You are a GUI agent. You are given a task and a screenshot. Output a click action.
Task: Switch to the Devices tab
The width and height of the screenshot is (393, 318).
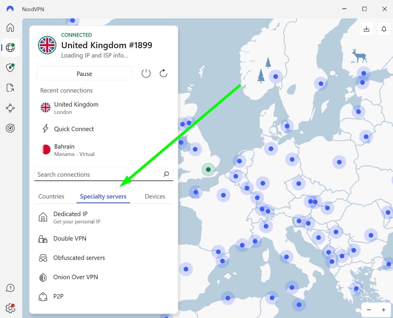coord(155,197)
